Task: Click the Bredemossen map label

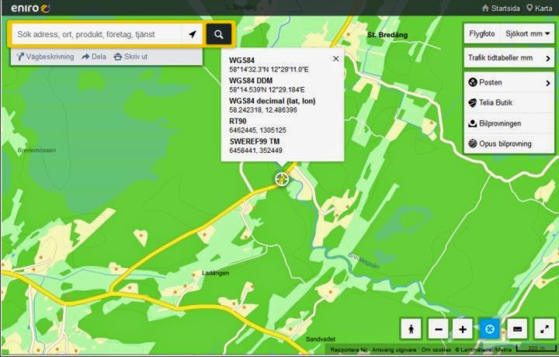Action: pyautogui.click(x=36, y=151)
